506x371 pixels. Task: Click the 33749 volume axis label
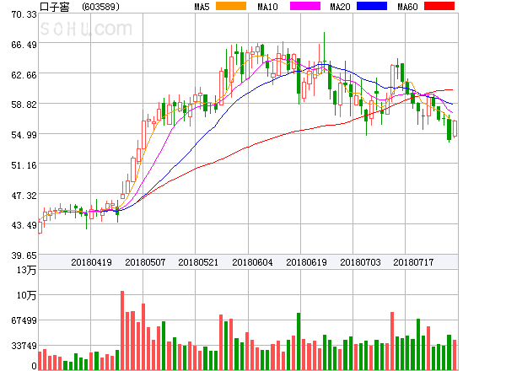[x=24, y=346]
